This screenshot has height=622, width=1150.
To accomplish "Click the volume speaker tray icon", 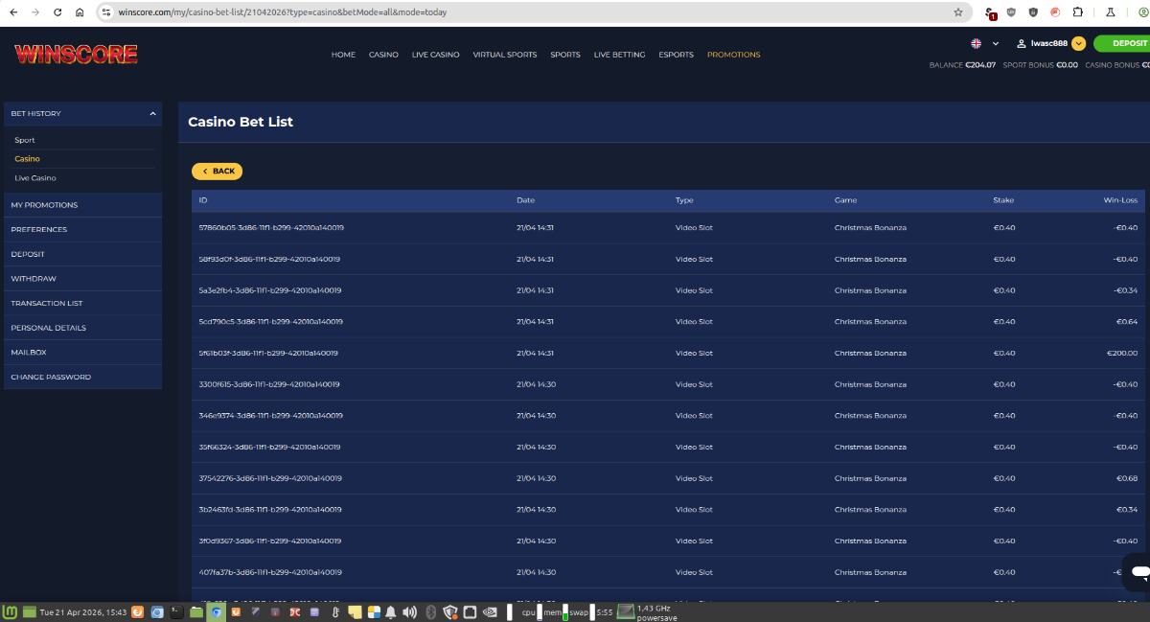I will click(409, 611).
